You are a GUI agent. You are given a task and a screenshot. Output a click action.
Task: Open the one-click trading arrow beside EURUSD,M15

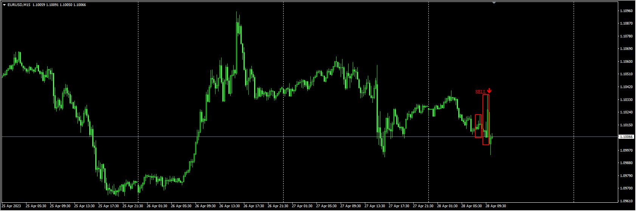(x=4, y=5)
